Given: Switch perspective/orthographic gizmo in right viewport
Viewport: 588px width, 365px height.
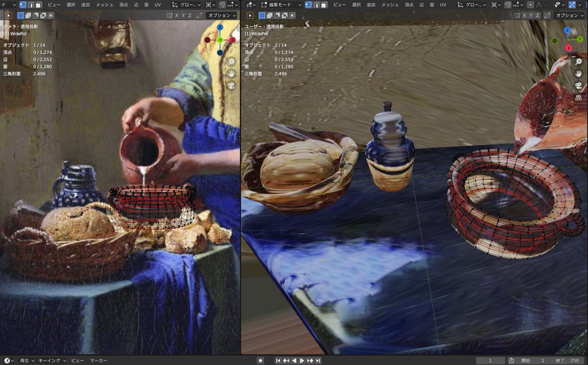Looking at the screenshot, I should pyautogui.click(x=579, y=97).
